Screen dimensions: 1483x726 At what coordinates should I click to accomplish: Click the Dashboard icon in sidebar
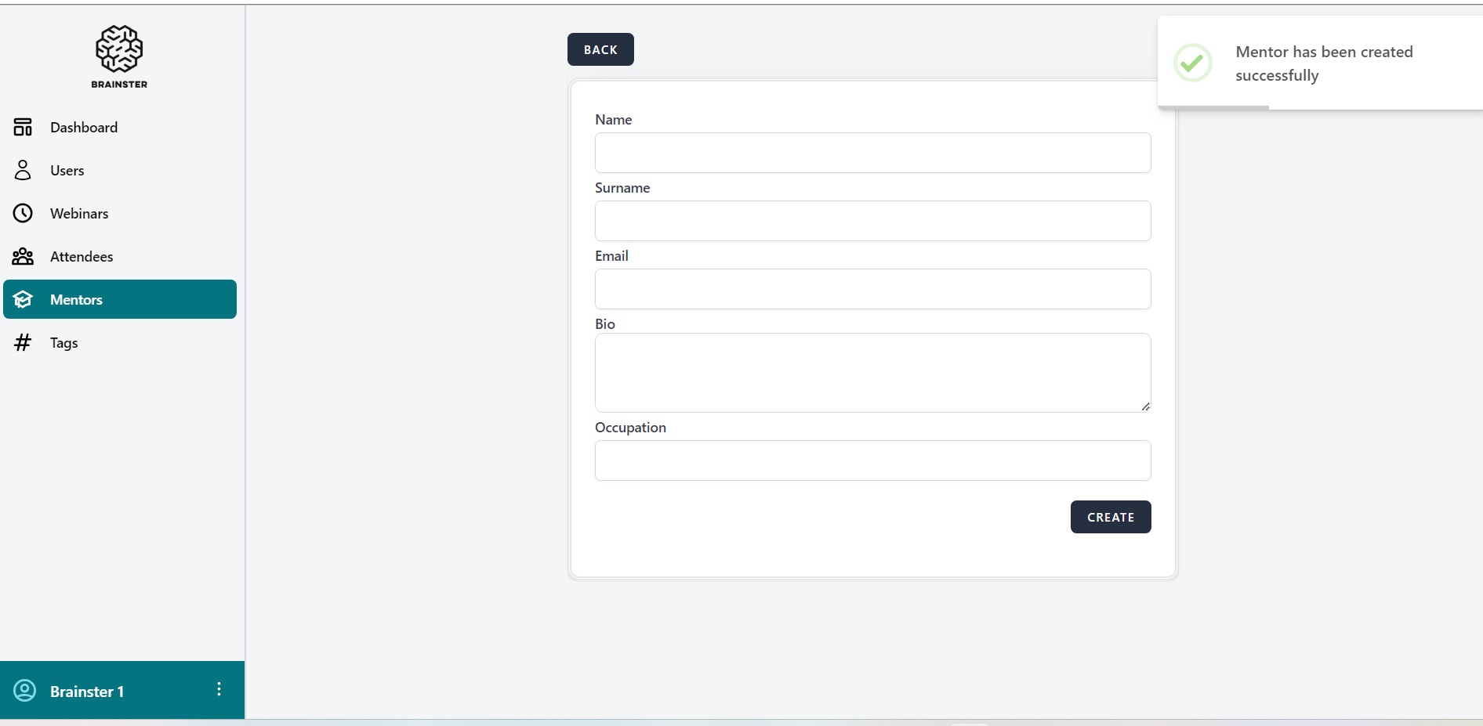(23, 127)
